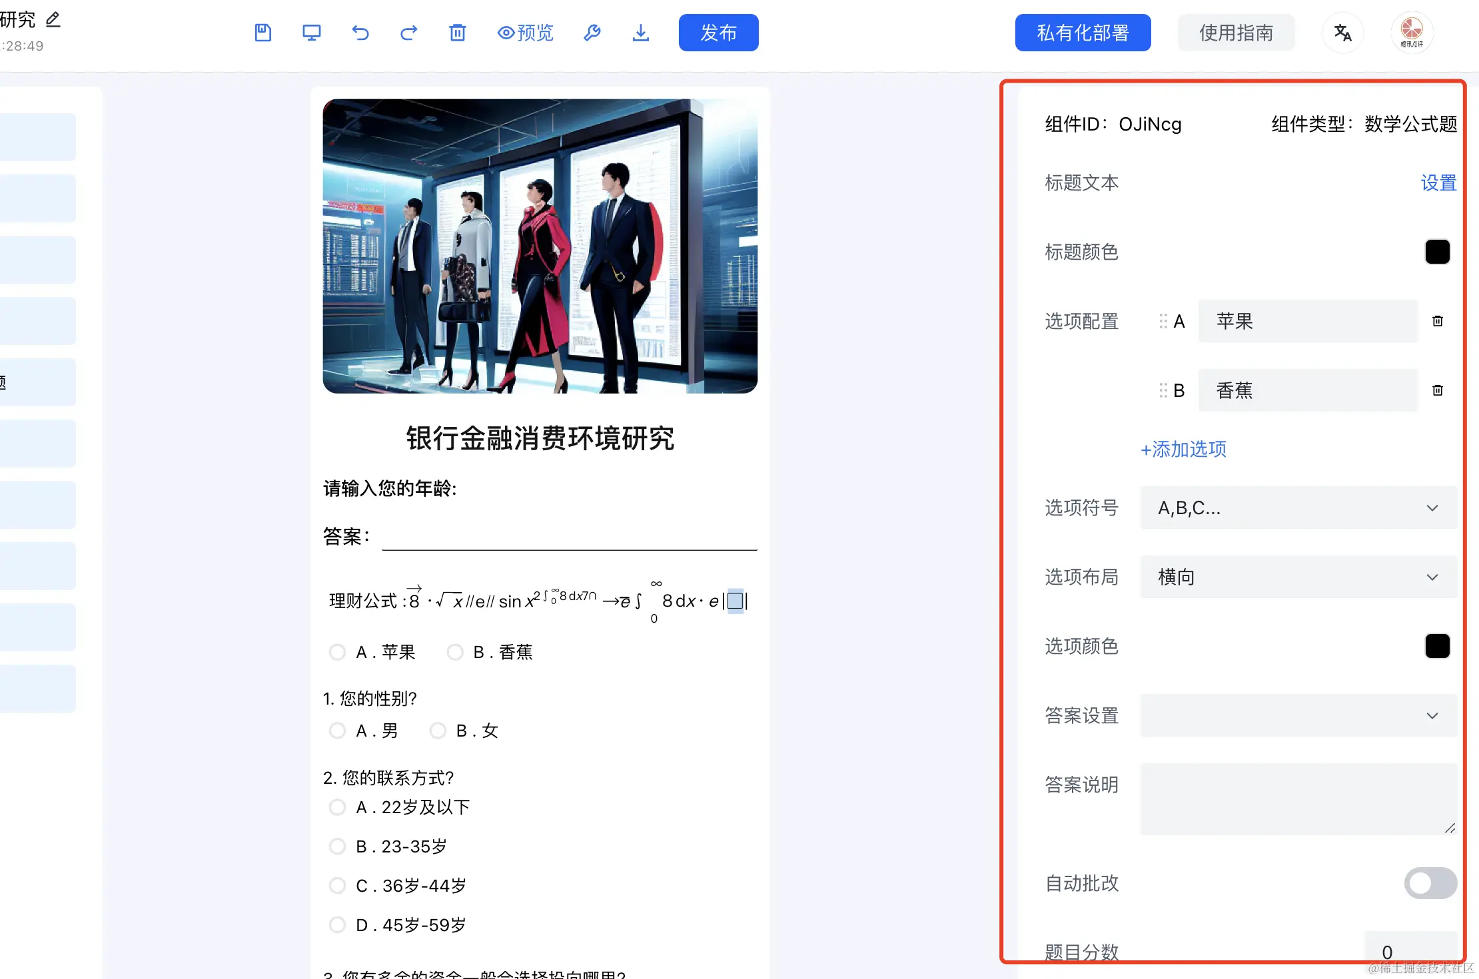Expand the 答案设置 dropdown

coord(1298,716)
